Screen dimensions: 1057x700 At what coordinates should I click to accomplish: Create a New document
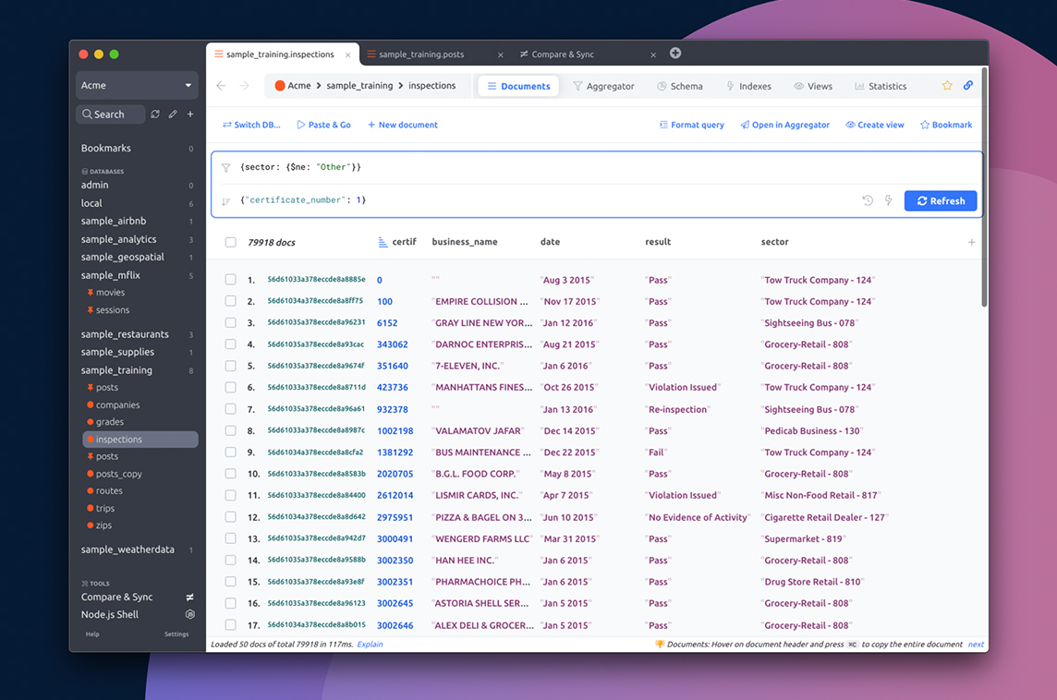403,125
